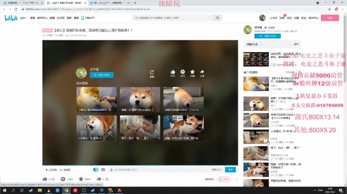Reload the page with browser refresh
347x194 pixels.
tap(16, 9)
